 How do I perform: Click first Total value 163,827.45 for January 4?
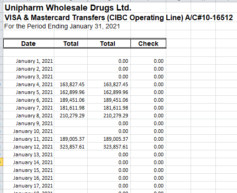point(72,84)
